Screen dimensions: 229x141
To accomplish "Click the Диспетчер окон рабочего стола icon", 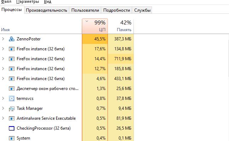I will click(12, 89).
